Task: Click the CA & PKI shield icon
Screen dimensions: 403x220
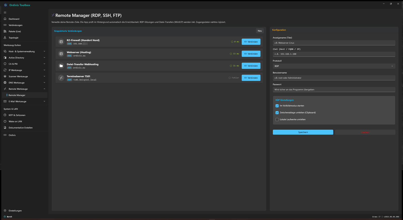Action: (5, 64)
